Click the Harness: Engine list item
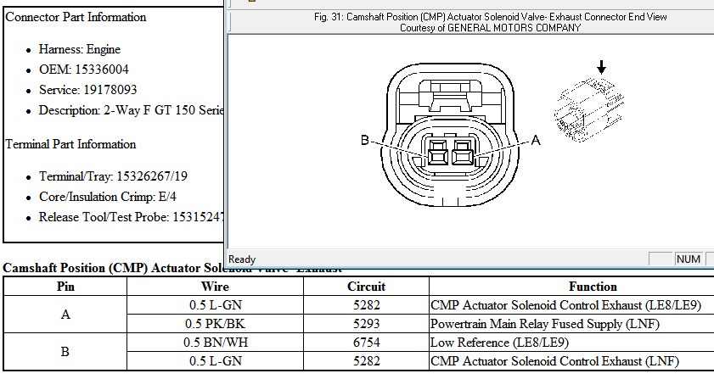The height and width of the screenshot is (379, 714). [x=80, y=49]
